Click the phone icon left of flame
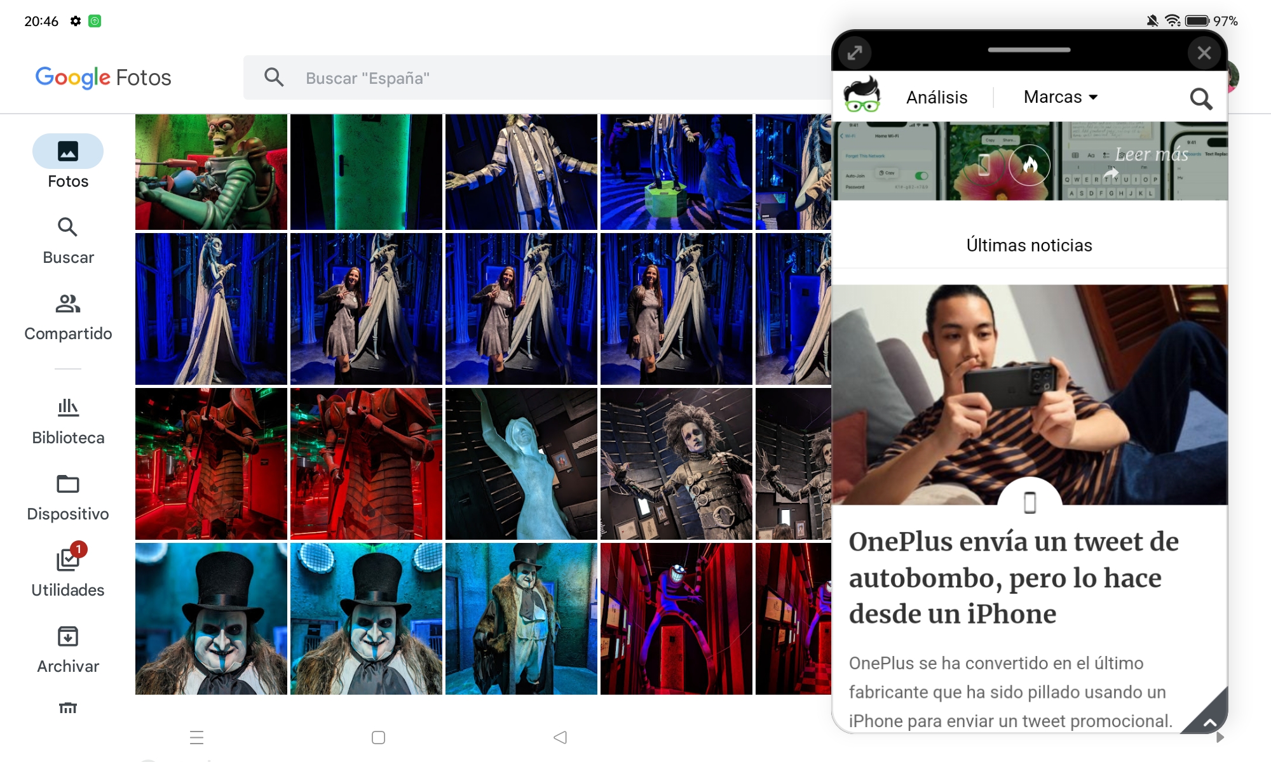The width and height of the screenshot is (1271, 762). tap(984, 165)
